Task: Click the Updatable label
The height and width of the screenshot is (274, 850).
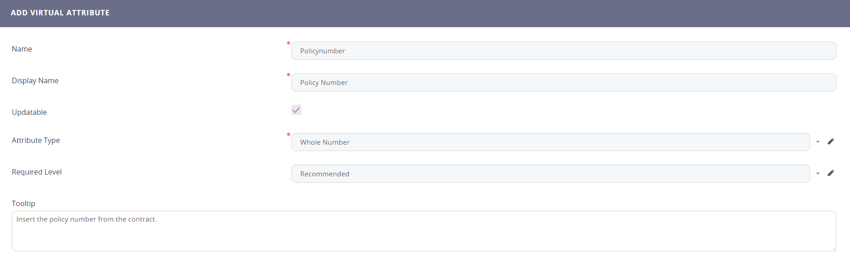Action: [29, 112]
